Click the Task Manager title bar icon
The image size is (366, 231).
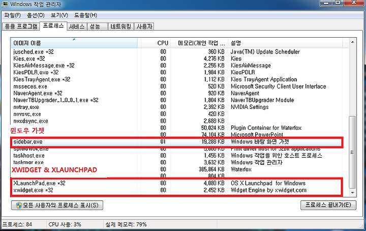(x=5, y=4)
